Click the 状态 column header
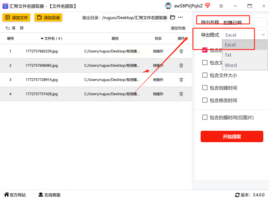Image resolution: width=269 pixels, height=200 pixels. click(x=158, y=38)
